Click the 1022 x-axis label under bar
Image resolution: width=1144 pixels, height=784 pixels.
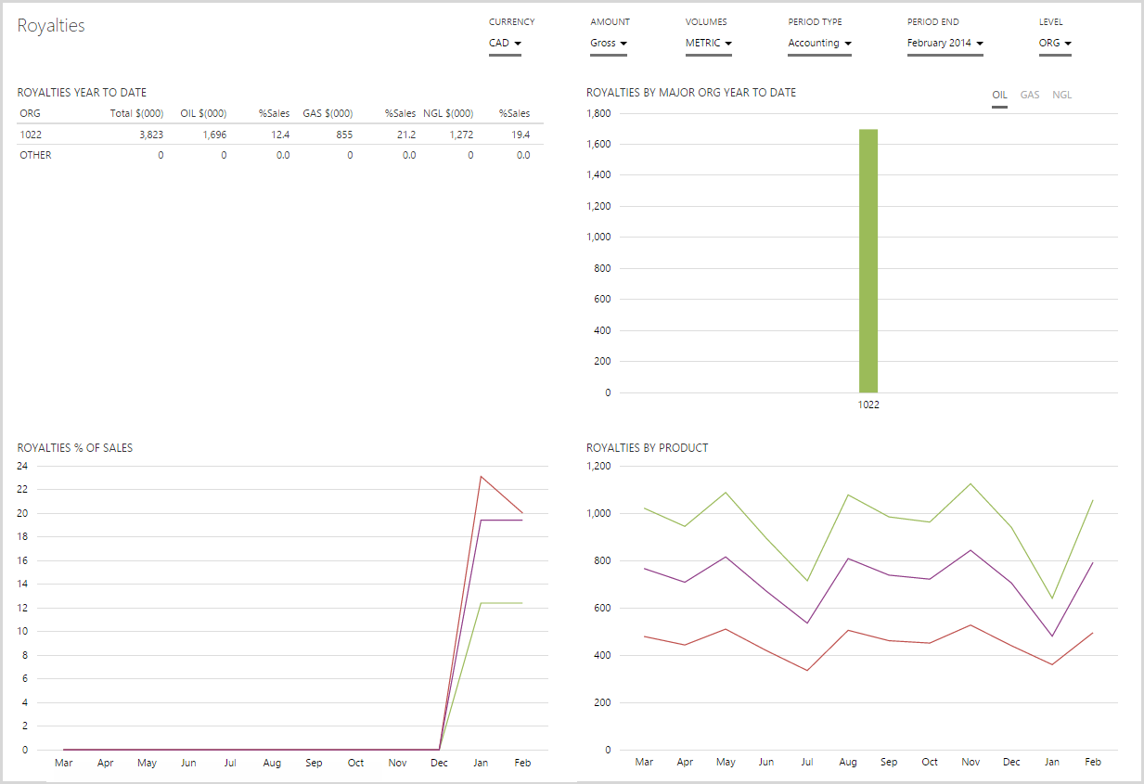tap(868, 405)
